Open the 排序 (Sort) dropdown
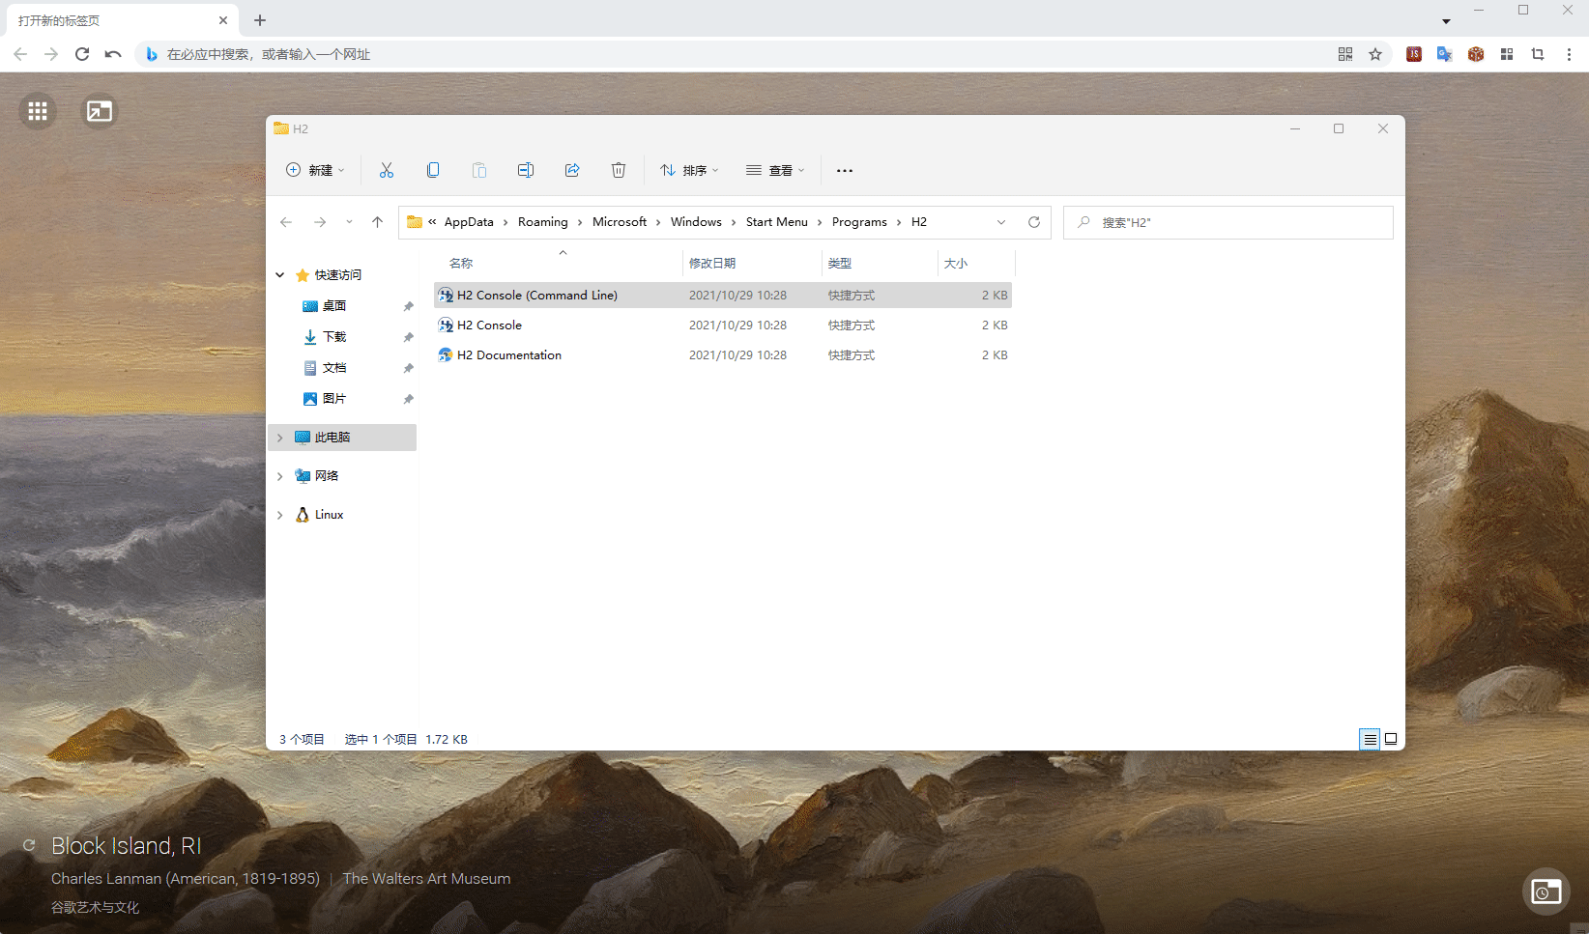Image resolution: width=1589 pixels, height=934 pixels. [689, 170]
